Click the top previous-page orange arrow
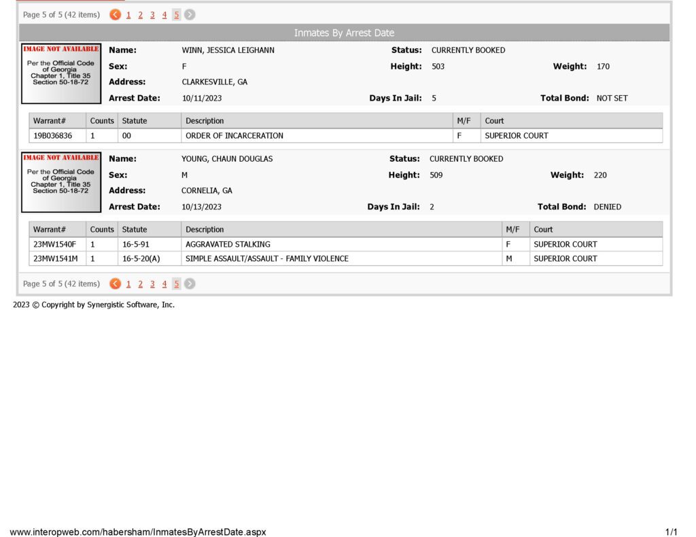Image resolution: width=696 pixels, height=537 pixels. (x=115, y=15)
